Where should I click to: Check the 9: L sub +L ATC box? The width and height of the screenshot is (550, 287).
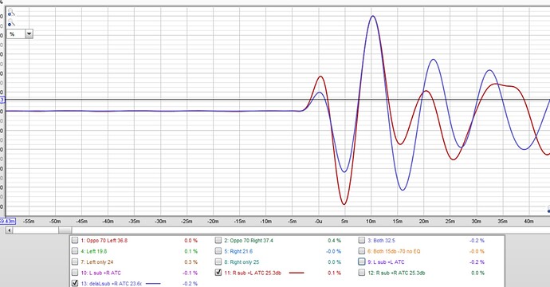click(x=362, y=261)
